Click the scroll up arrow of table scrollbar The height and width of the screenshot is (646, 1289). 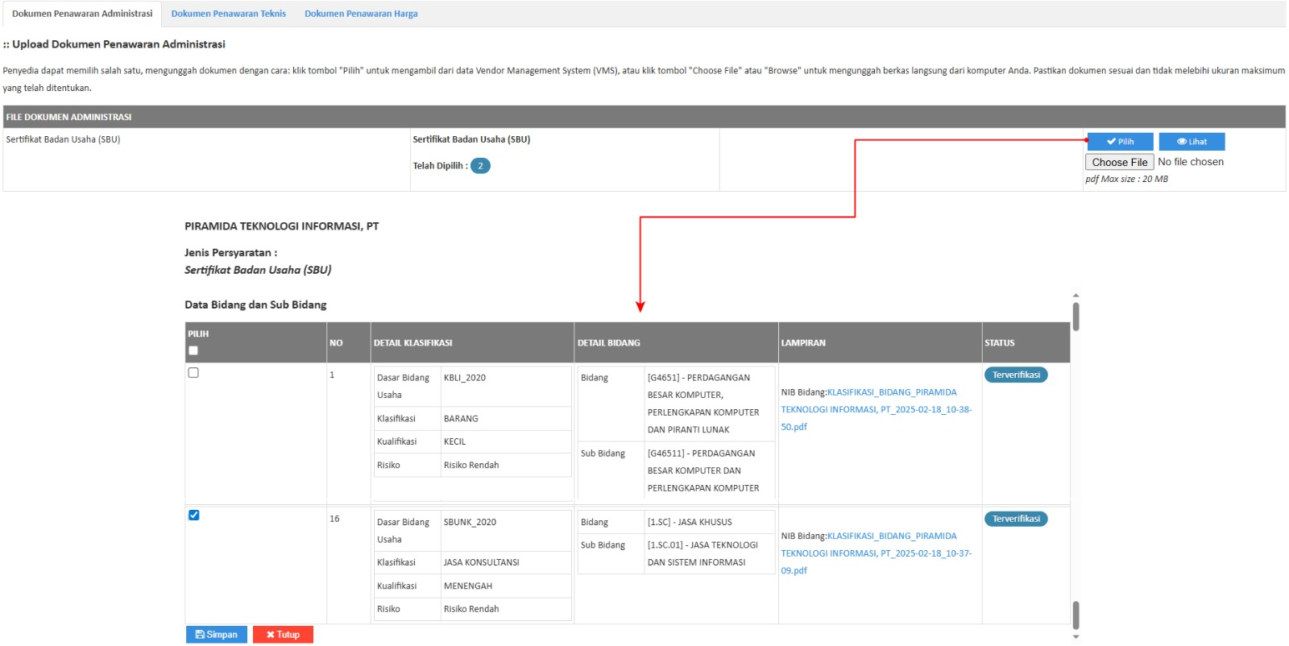(x=1076, y=296)
